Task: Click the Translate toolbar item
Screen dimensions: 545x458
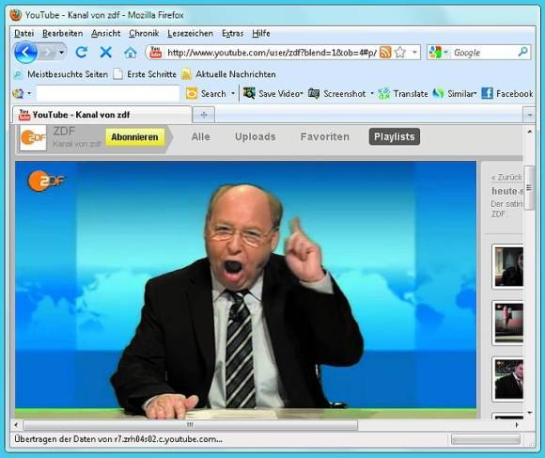Action: click(403, 93)
